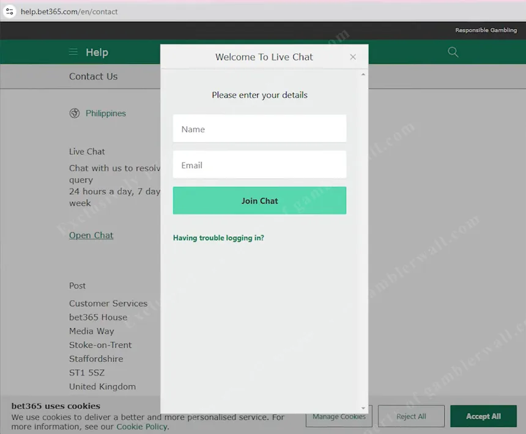Open site info icon in address bar
The width and height of the screenshot is (526, 434).
coord(9,12)
